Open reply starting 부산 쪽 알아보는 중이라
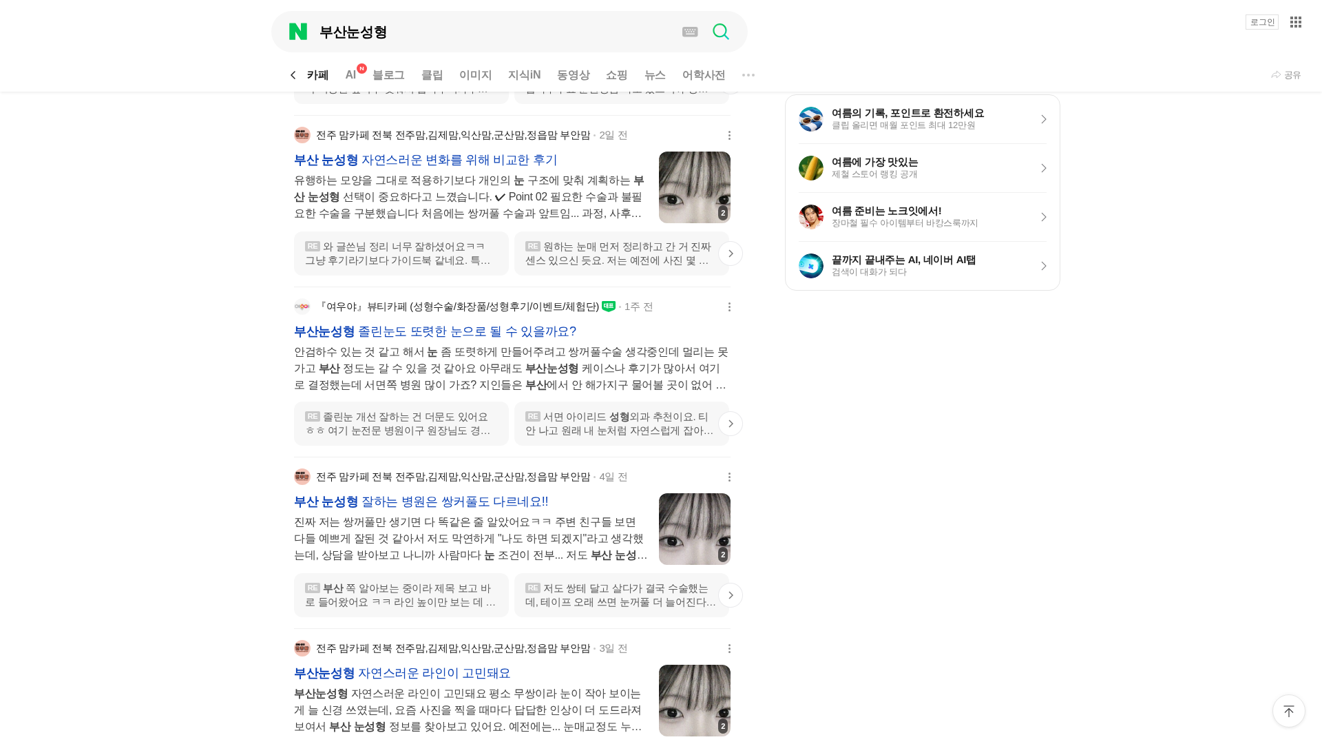This screenshot has width=1322, height=744. [x=401, y=595]
